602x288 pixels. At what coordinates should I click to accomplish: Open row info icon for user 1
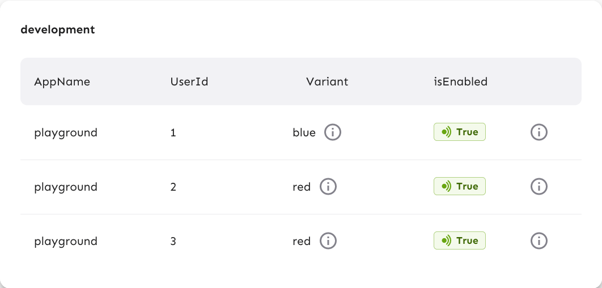(539, 132)
